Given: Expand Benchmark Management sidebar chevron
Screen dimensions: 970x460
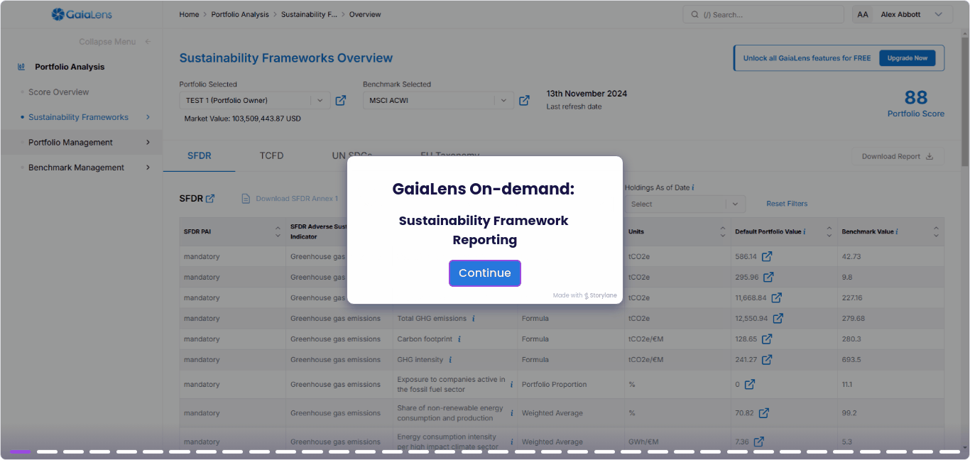Looking at the screenshot, I should pyautogui.click(x=148, y=168).
